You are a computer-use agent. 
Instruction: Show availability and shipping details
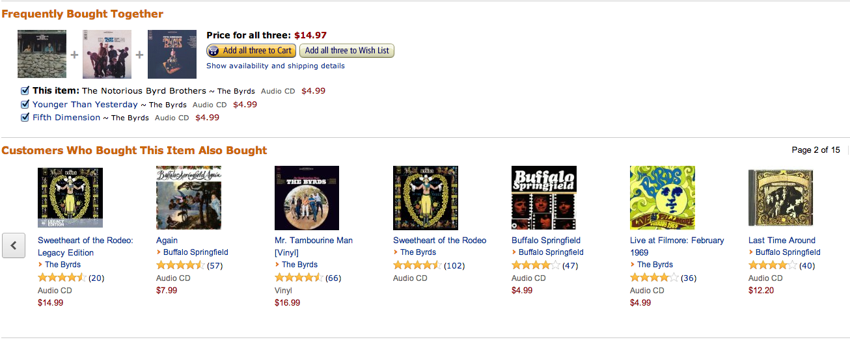[275, 66]
